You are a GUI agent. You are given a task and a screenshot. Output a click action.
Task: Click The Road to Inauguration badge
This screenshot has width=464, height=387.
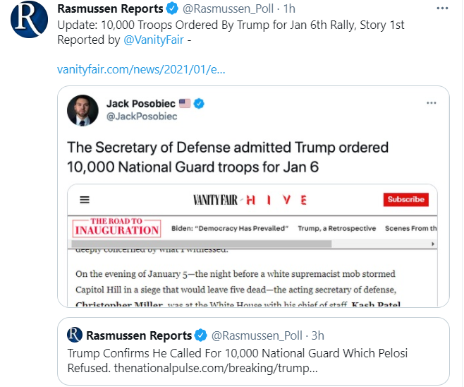point(116,227)
